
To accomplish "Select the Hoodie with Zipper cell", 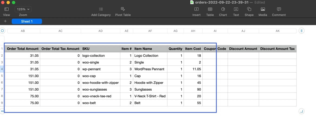I will [x=150, y=83].
